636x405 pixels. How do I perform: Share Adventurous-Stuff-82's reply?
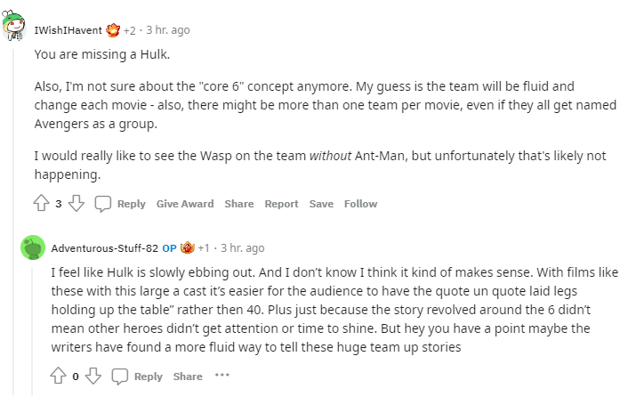coord(188,377)
